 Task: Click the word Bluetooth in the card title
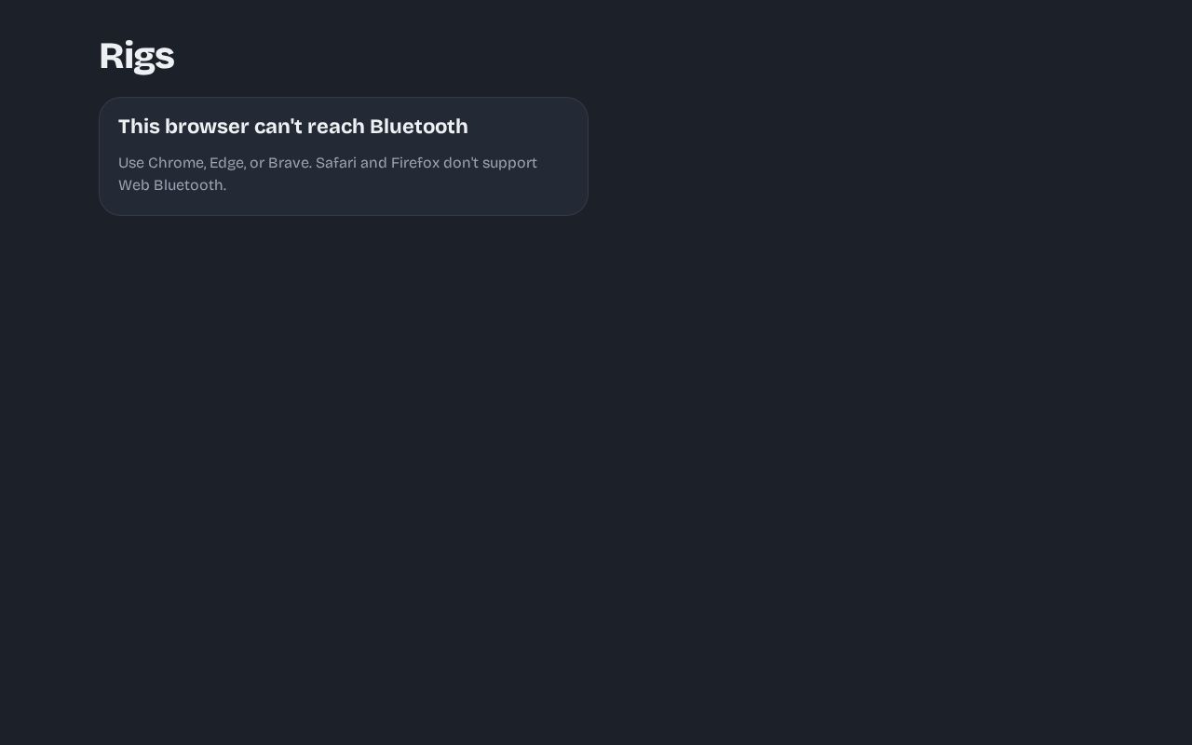click(x=419, y=126)
